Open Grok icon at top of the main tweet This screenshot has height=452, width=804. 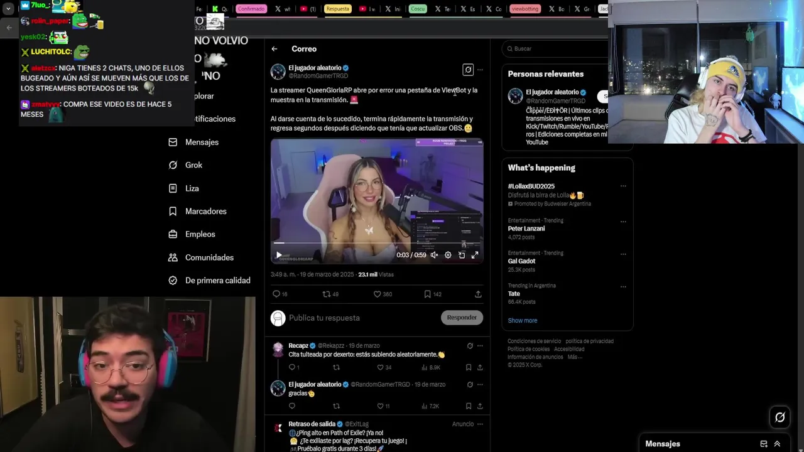coord(468,70)
